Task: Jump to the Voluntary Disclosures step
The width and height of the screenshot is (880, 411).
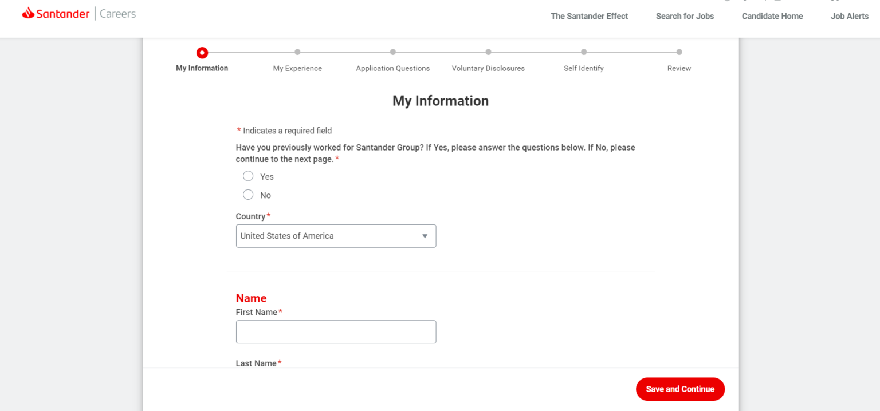Action: point(488,68)
